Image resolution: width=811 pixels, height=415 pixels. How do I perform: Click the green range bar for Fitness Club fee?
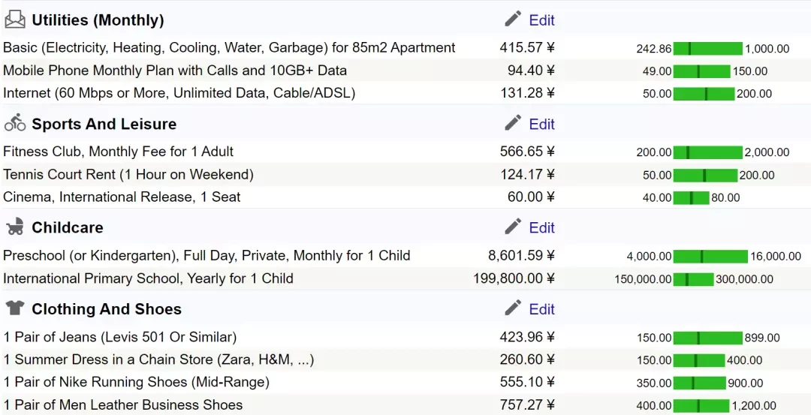pos(707,152)
